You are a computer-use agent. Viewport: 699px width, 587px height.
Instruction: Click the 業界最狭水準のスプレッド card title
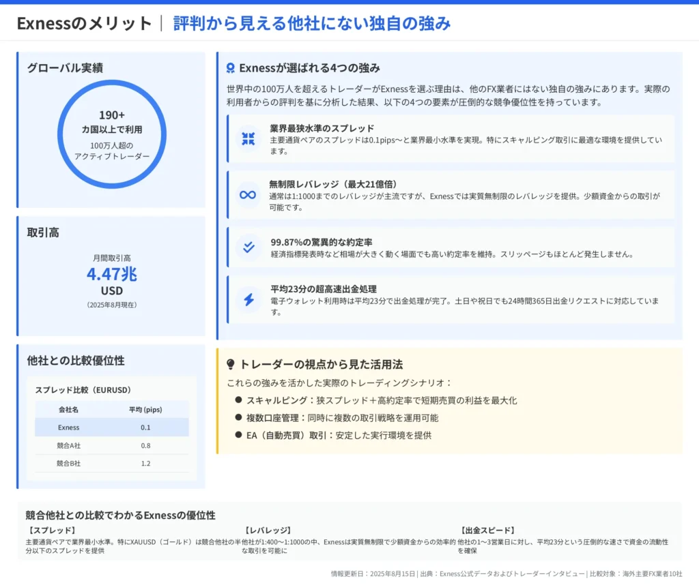pyautogui.click(x=322, y=128)
